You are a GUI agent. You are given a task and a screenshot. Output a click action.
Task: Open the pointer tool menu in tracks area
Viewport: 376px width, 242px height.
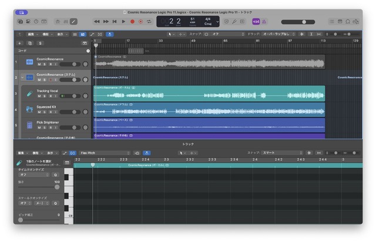tap(171, 34)
